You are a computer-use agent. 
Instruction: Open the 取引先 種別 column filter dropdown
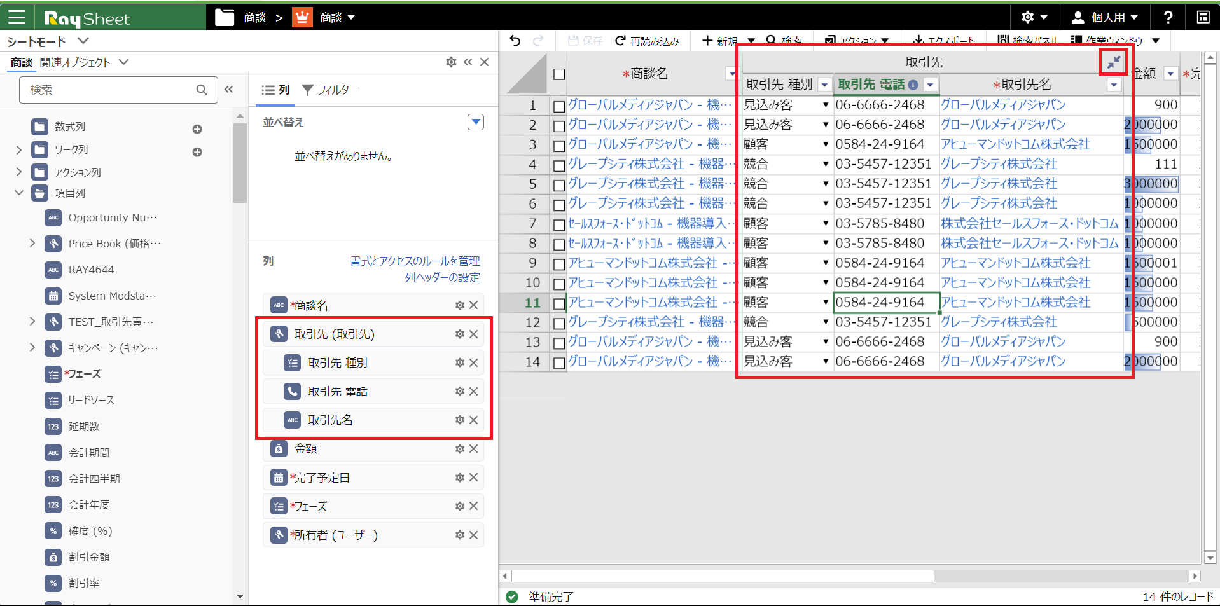coord(824,85)
